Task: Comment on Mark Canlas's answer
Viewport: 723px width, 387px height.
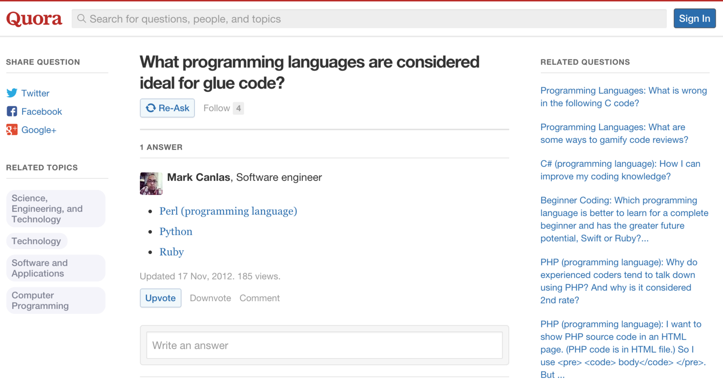Action: pos(260,298)
